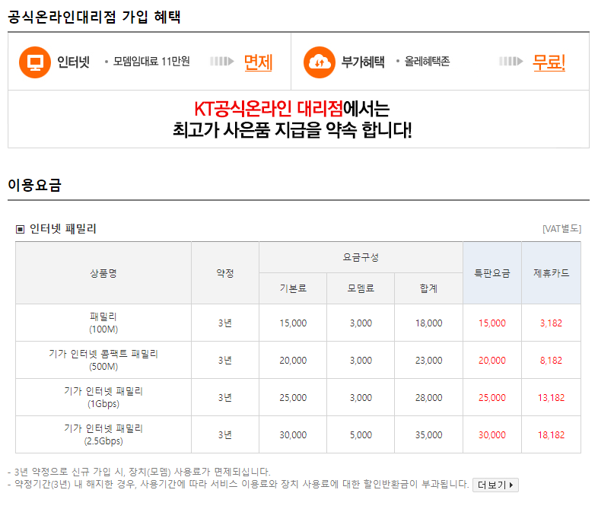Viewport: 598px width, 509px height.
Task: Click the red 15,000 특판요금 value
Action: (492, 323)
